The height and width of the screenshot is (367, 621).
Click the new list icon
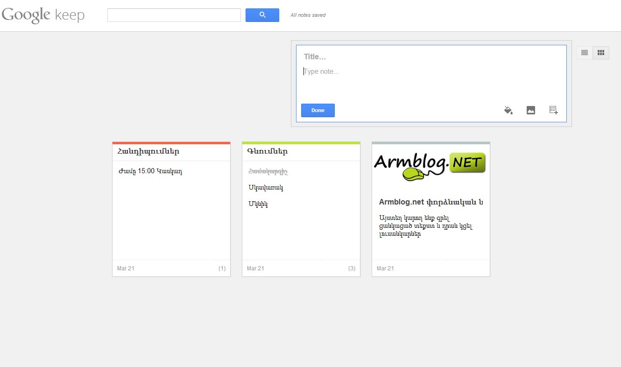(553, 110)
